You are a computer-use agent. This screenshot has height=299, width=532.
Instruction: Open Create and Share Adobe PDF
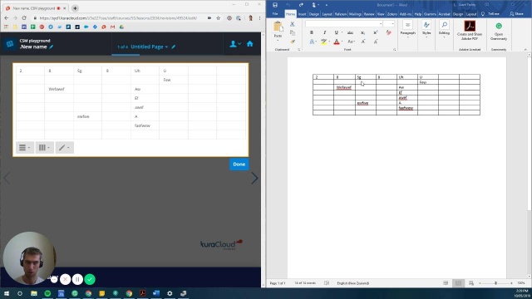pos(470,31)
